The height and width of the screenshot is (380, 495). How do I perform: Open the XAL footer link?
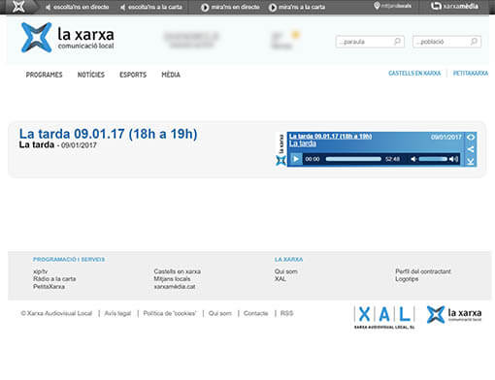[x=280, y=279]
